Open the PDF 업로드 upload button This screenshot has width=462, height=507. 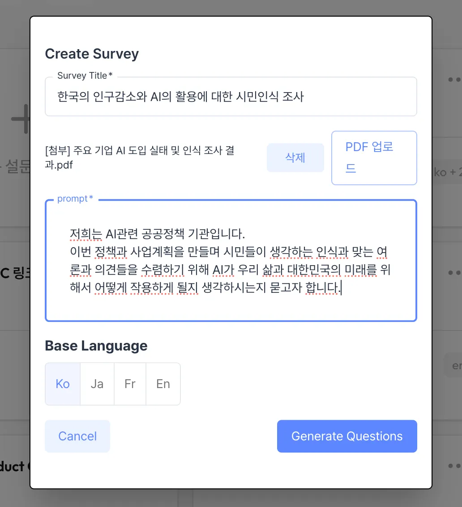(x=374, y=158)
